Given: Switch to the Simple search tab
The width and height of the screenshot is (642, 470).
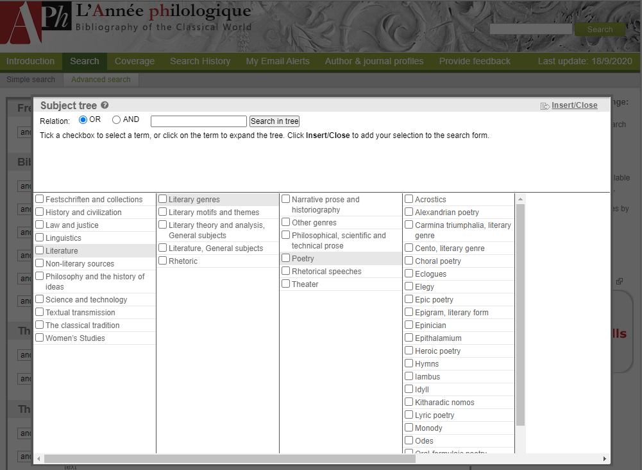Looking at the screenshot, I should click(31, 80).
